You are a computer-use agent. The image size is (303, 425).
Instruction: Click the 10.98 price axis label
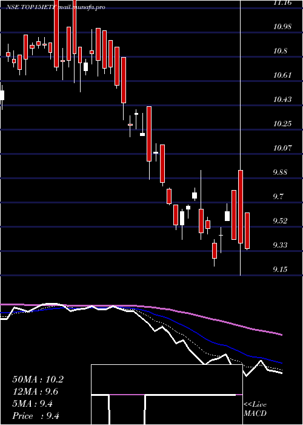point(282,27)
